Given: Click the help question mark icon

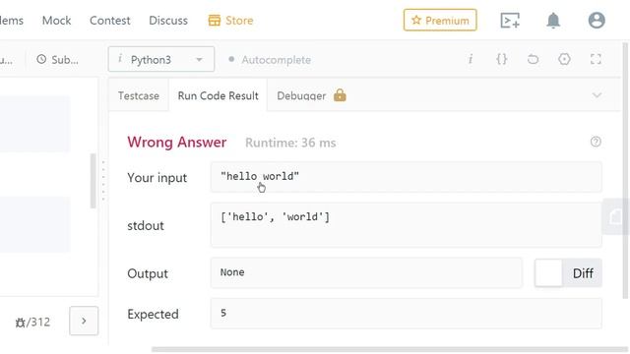Looking at the screenshot, I should point(596,142).
